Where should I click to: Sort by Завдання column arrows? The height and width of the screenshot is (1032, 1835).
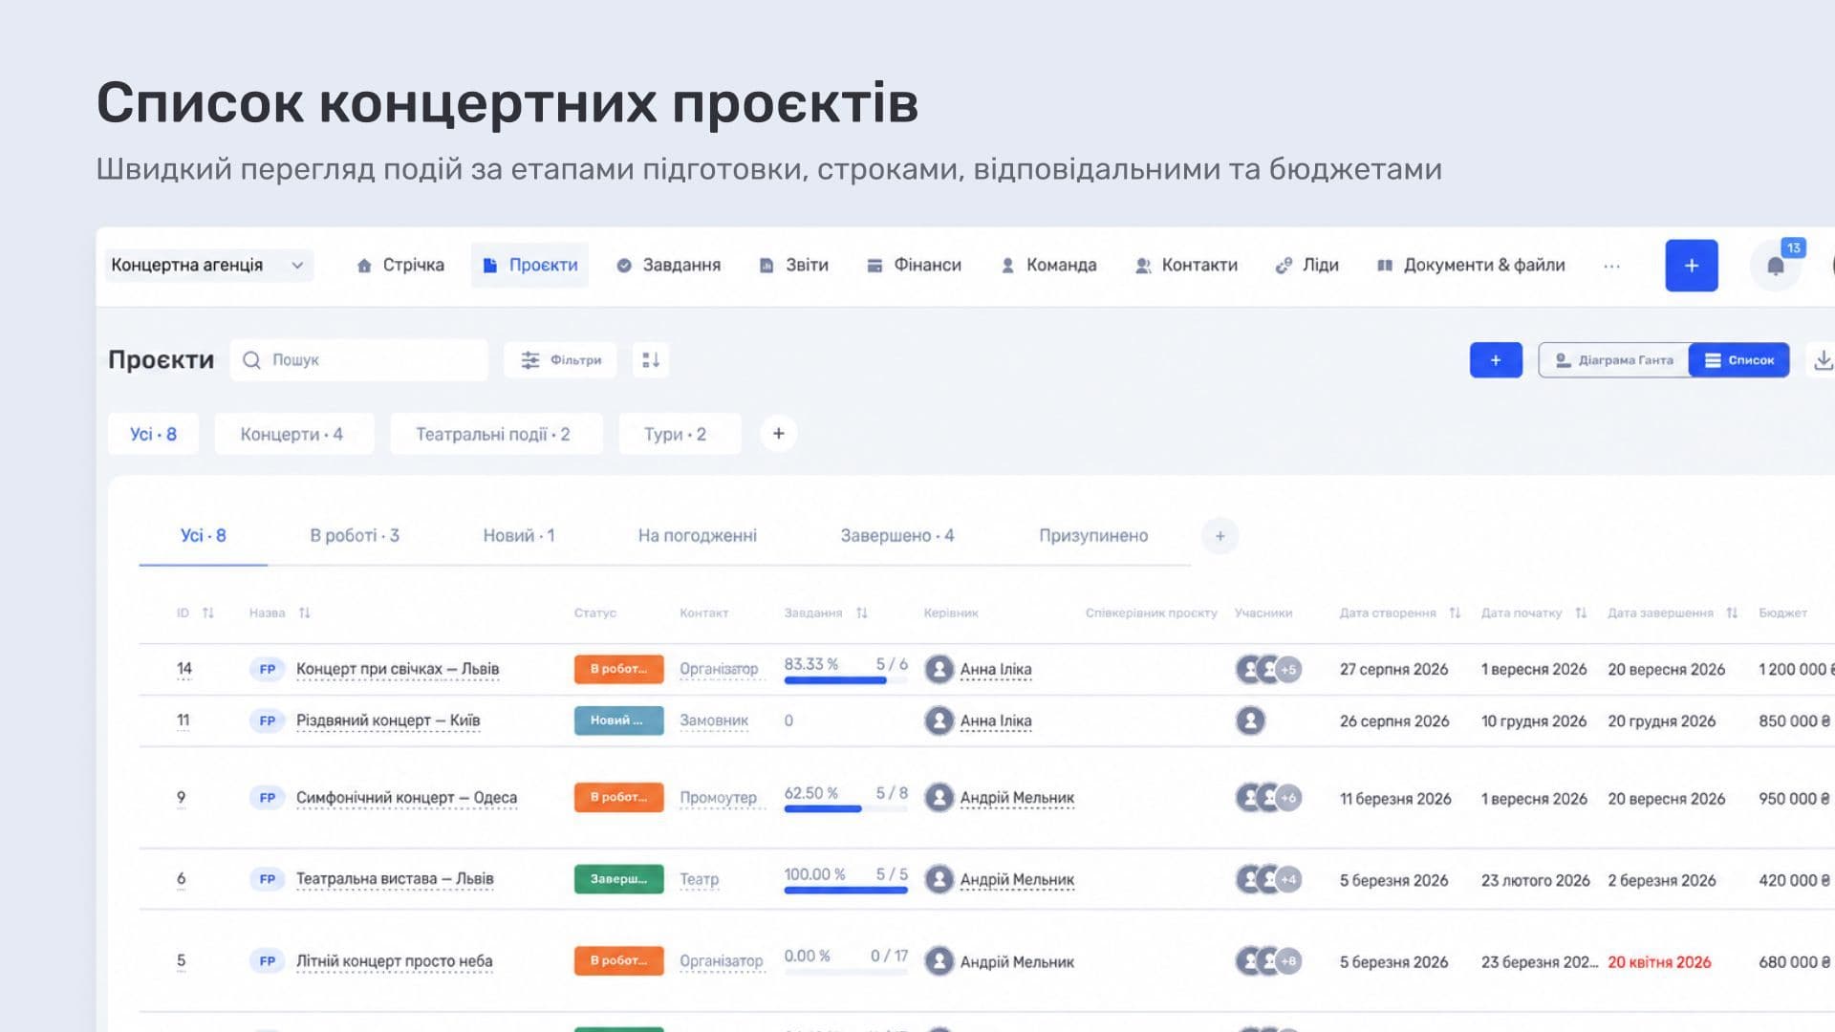coord(861,613)
